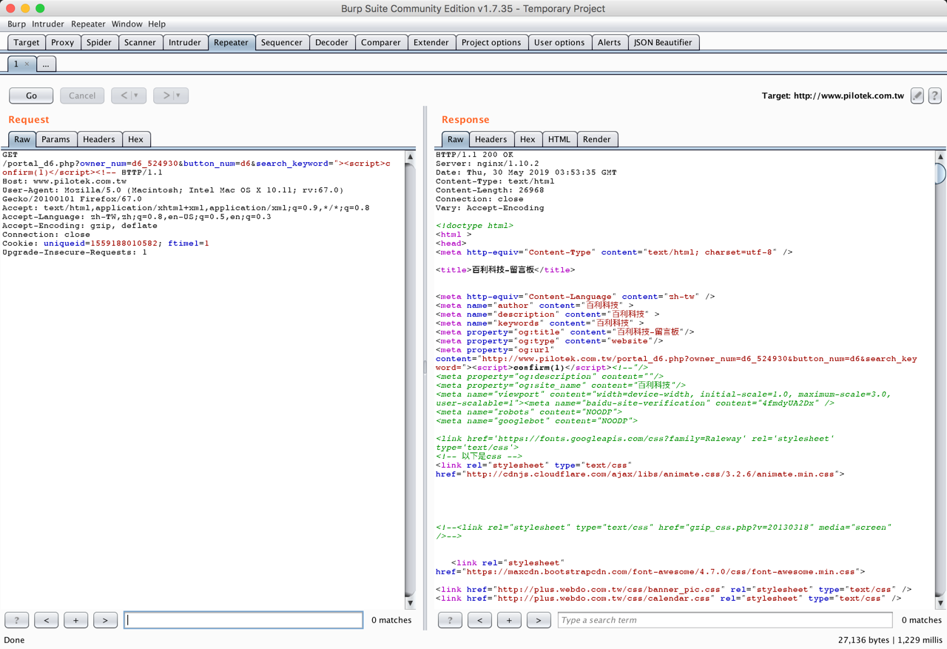
Task: Click the Request pane scroll-up arrow
Action: pyautogui.click(x=411, y=157)
